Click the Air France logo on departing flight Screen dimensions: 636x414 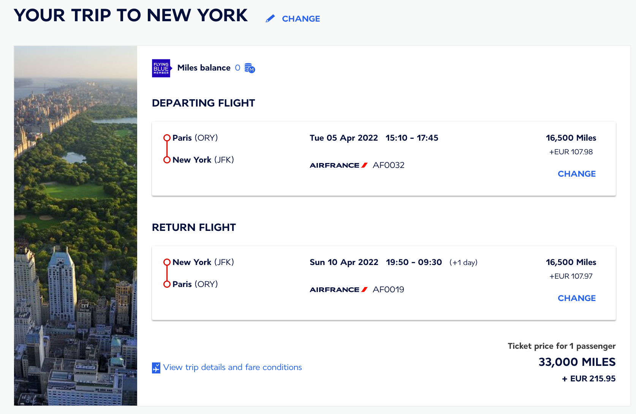click(x=339, y=165)
